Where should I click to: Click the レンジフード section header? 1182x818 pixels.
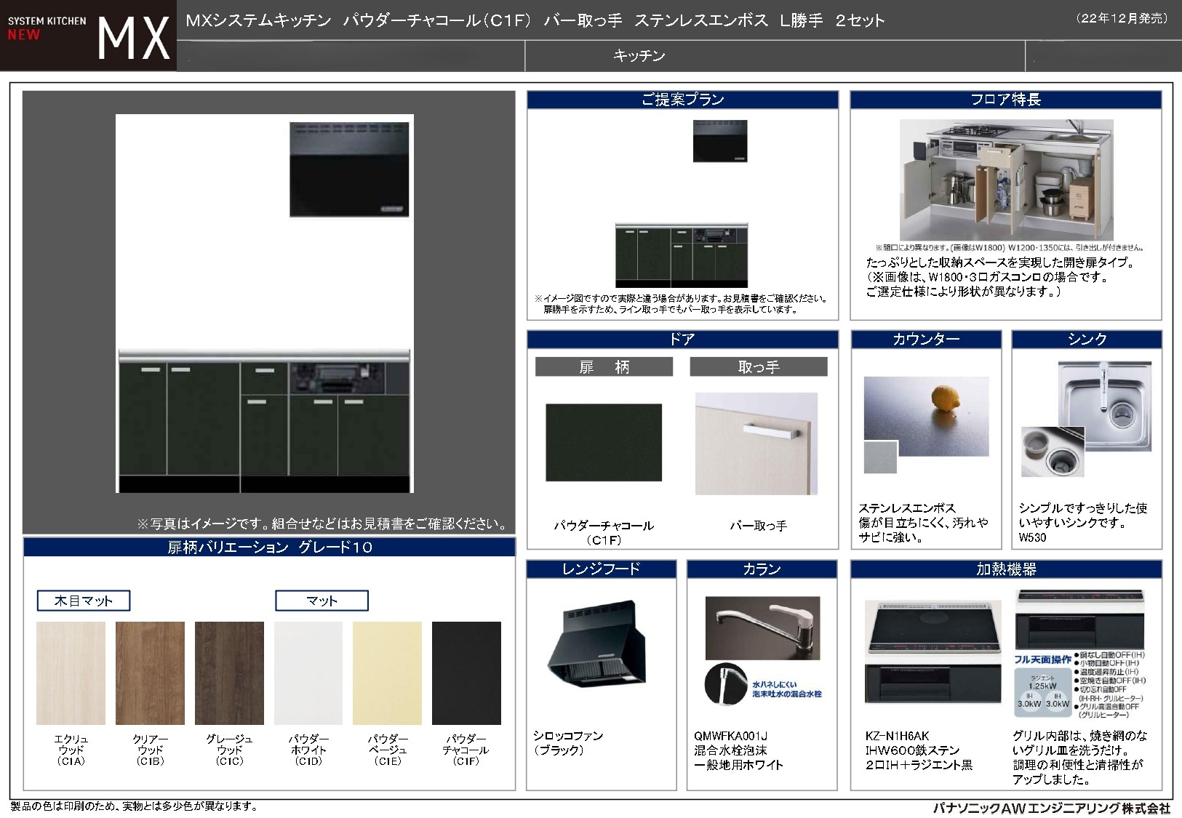point(602,569)
